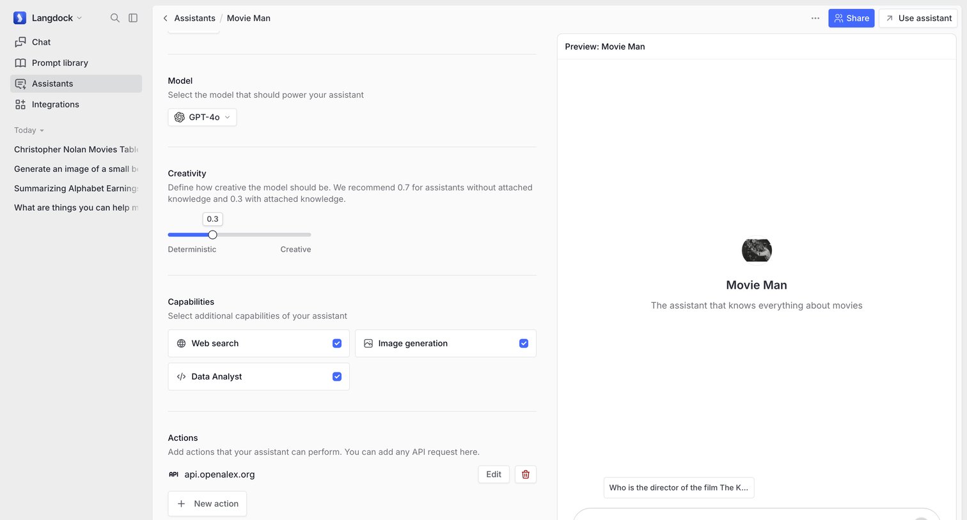
Task: Go back with the left chevron
Action: click(x=165, y=19)
